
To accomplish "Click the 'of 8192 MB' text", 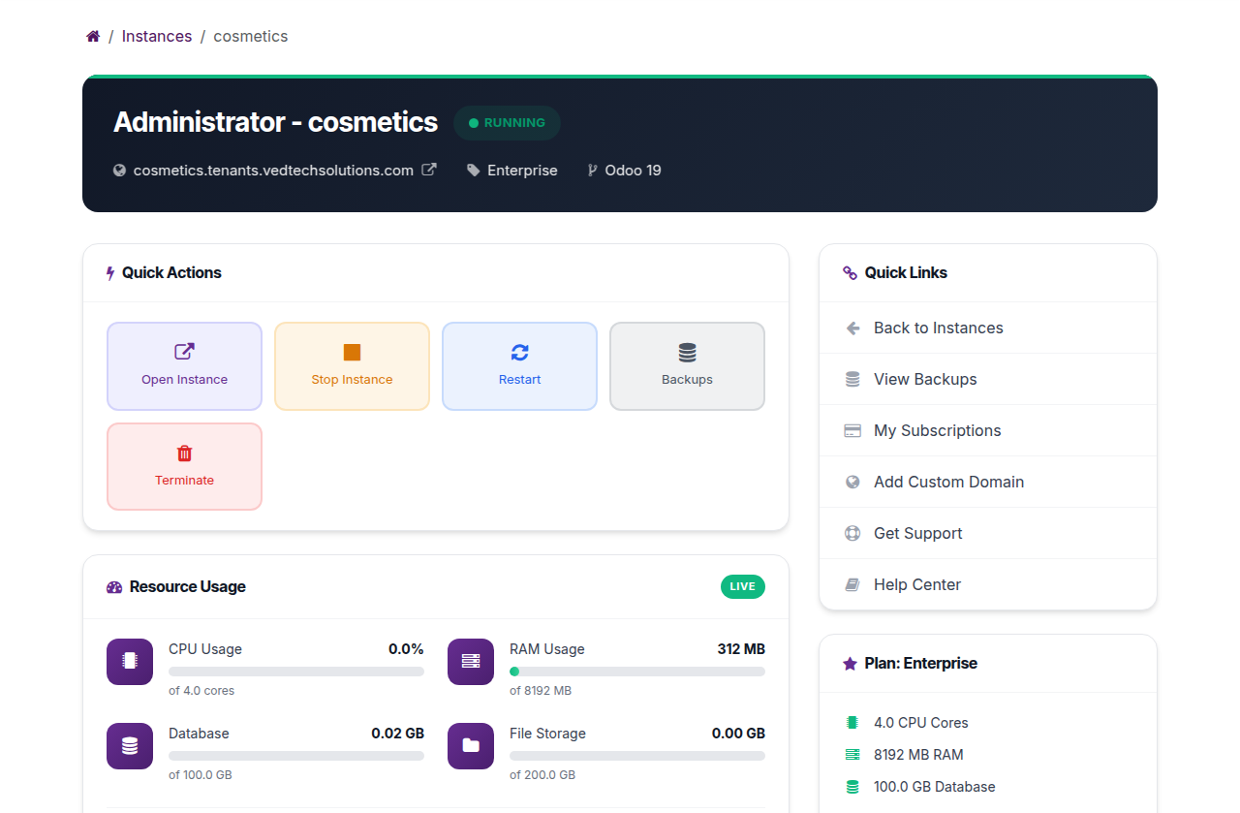I will click(541, 691).
